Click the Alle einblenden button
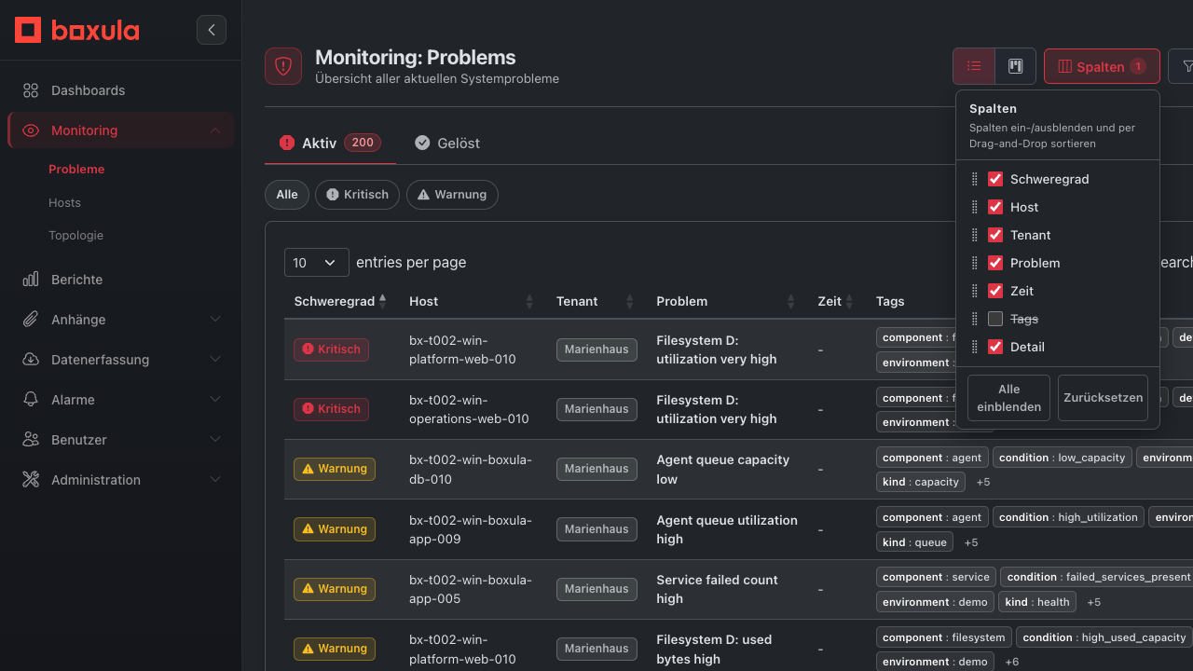1193x671 pixels. [1008, 398]
